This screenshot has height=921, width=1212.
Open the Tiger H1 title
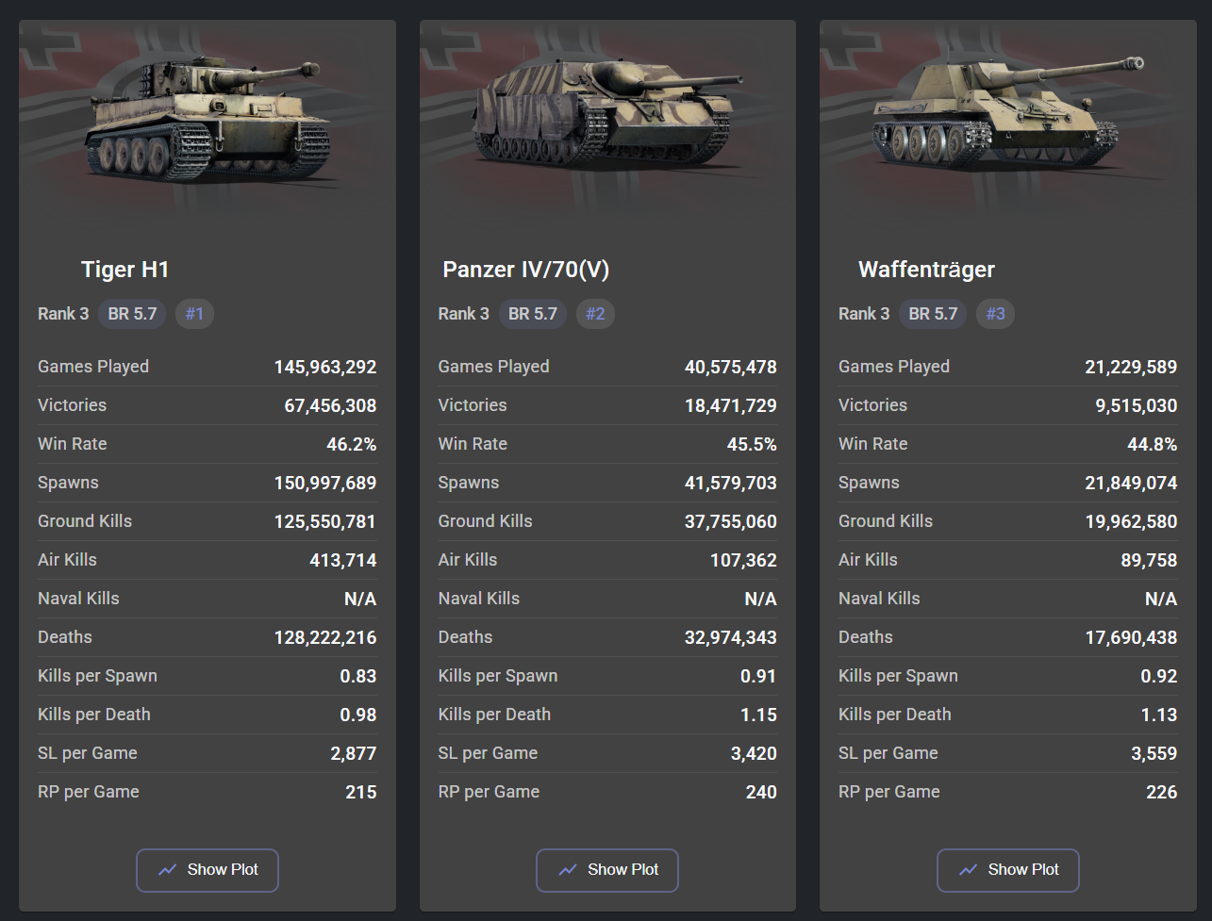(x=125, y=270)
